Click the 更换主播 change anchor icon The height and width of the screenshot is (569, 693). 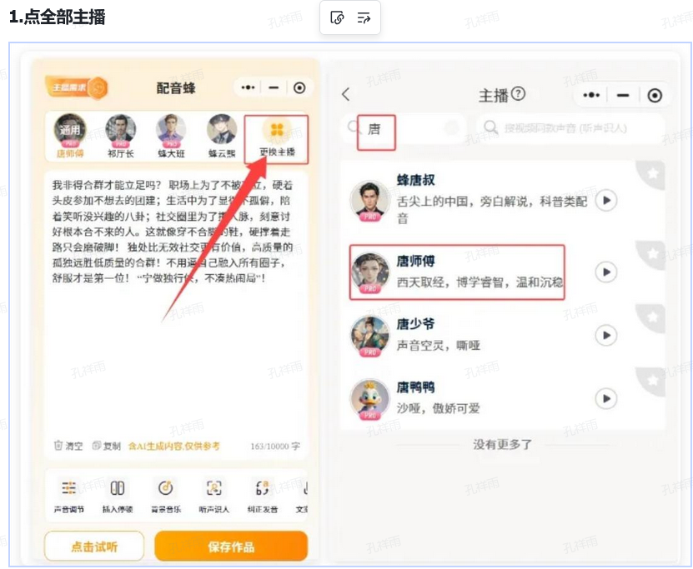(276, 132)
